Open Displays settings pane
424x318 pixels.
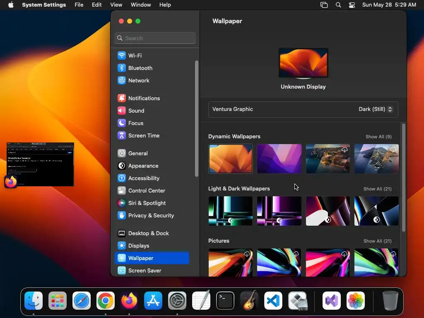point(152,246)
